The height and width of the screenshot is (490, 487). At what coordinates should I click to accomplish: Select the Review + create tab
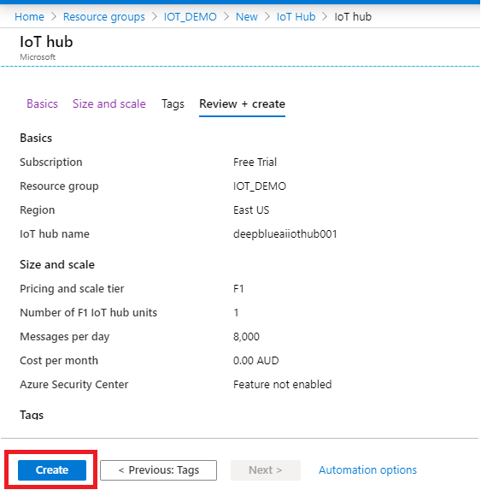tap(243, 103)
